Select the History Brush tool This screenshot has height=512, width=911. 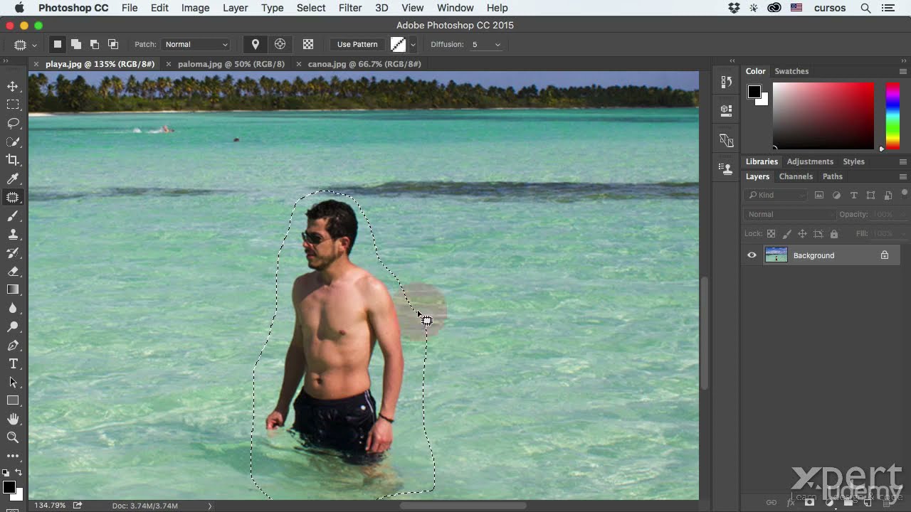pyautogui.click(x=13, y=252)
